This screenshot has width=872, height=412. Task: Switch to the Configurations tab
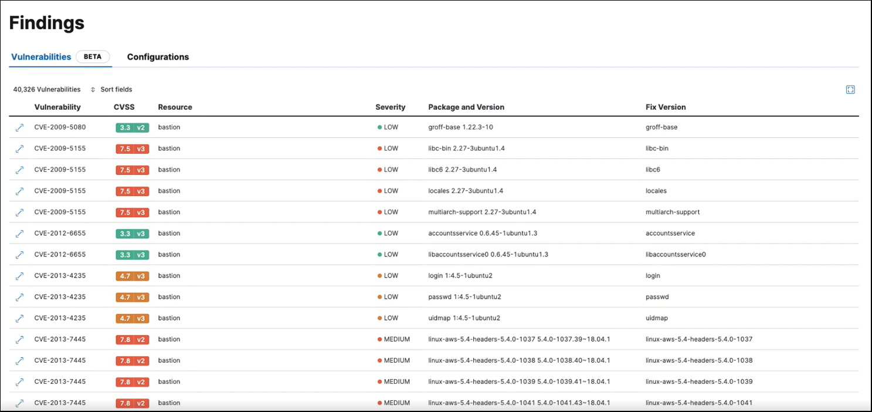158,57
